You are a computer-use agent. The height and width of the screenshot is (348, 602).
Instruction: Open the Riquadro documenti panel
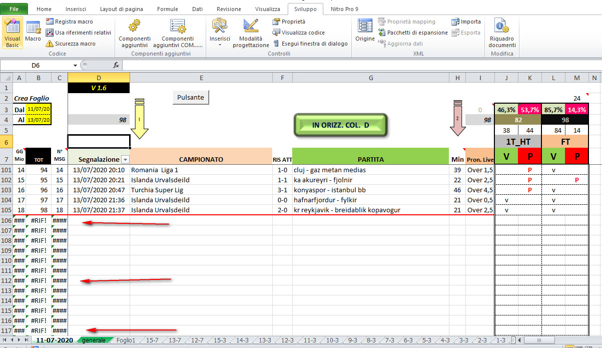(502, 34)
